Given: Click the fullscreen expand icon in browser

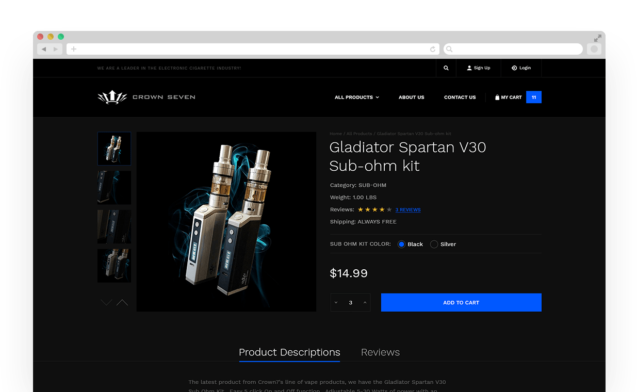Looking at the screenshot, I should pos(597,38).
